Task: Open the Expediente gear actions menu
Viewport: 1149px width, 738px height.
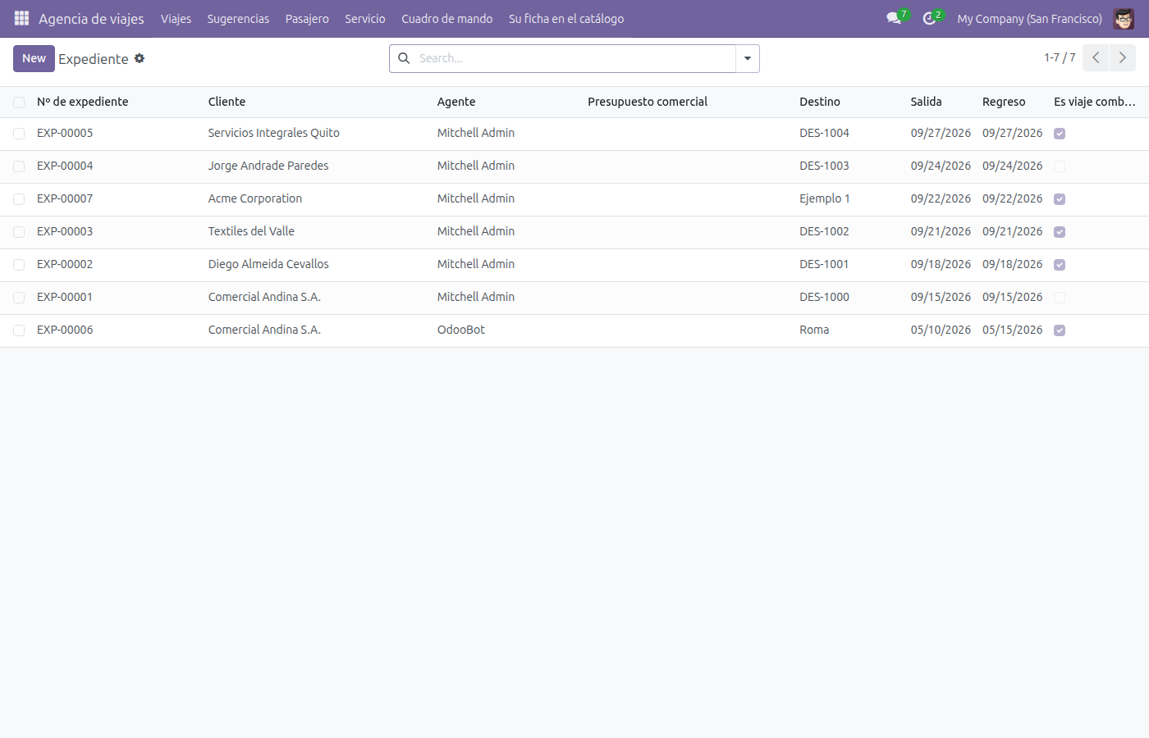Action: point(140,58)
